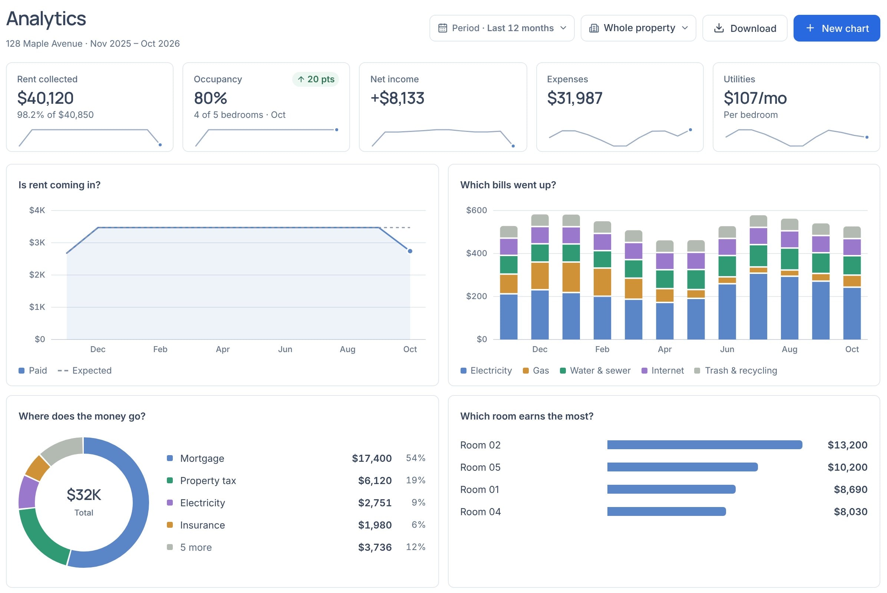Screen dimensions: 887x593
Task: Toggle the Internet legend entry
Action: tap(663, 371)
